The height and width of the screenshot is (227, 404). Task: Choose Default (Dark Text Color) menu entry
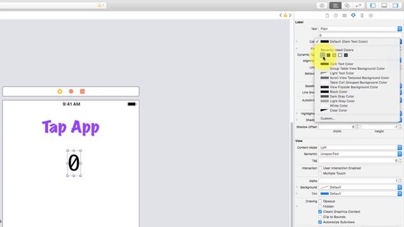[x=357, y=42]
